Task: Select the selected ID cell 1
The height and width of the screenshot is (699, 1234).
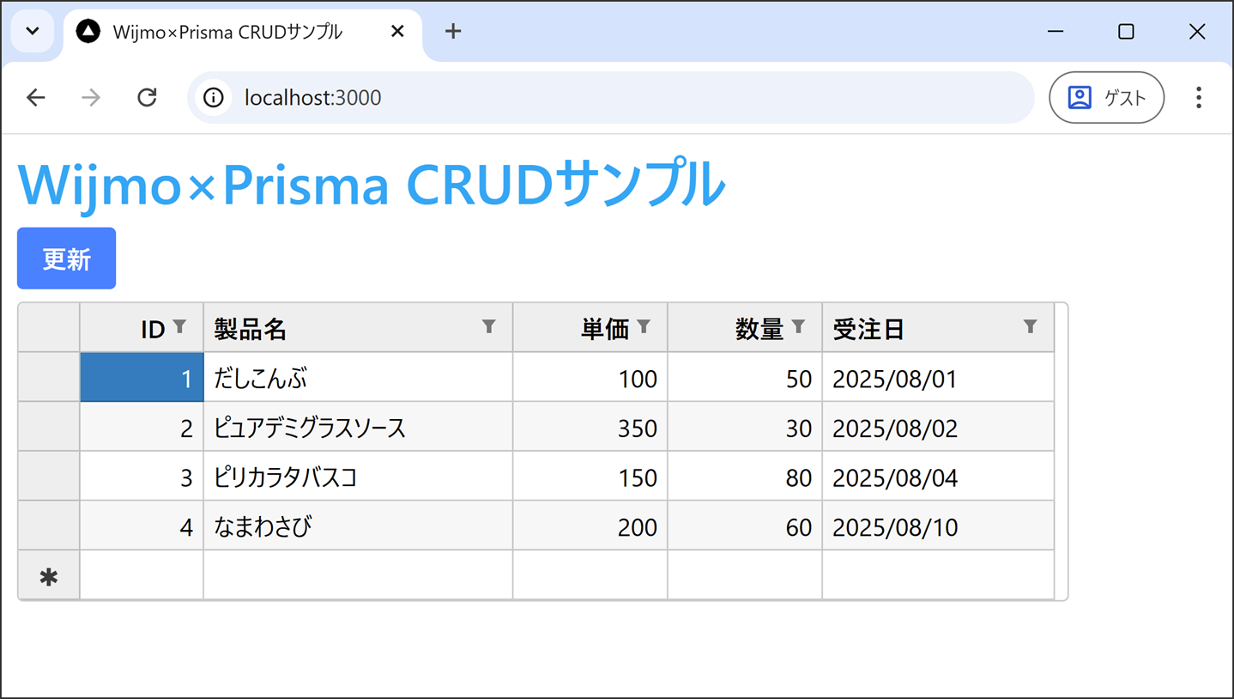Action: point(142,377)
